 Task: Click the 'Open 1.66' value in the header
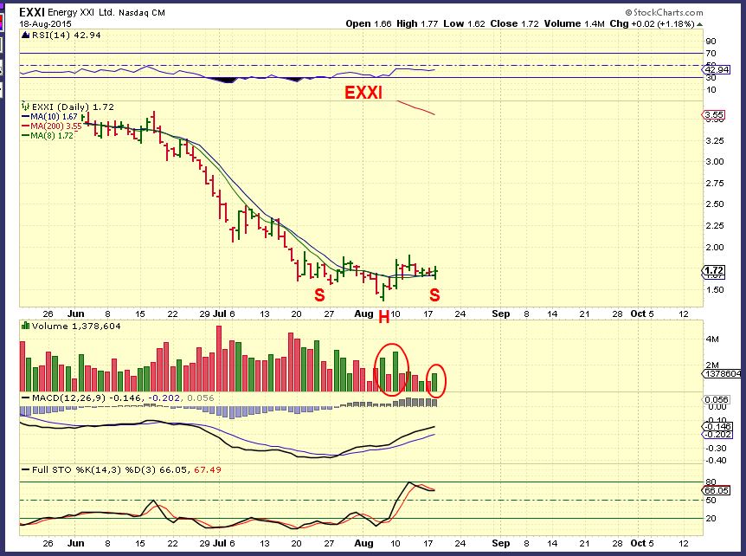pyautogui.click(x=369, y=23)
